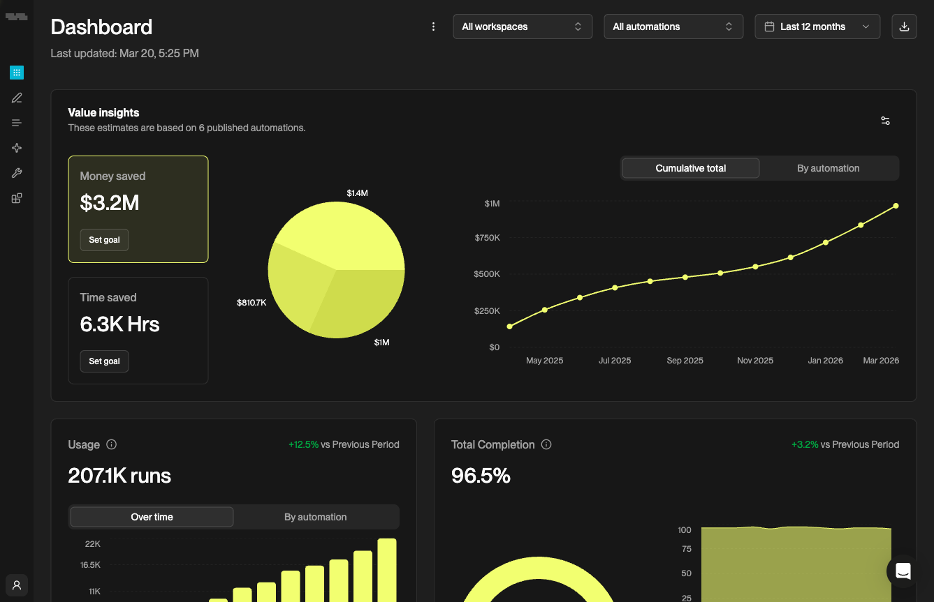Open the chat support bubble
This screenshot has width=934, height=602.
[903, 571]
